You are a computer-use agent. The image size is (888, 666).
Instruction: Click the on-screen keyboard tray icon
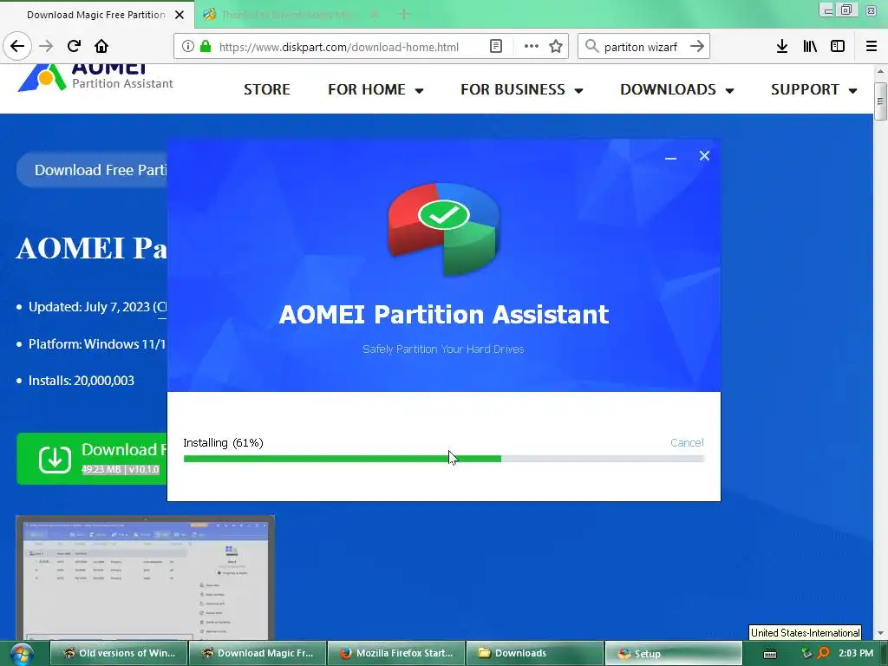[x=770, y=654]
